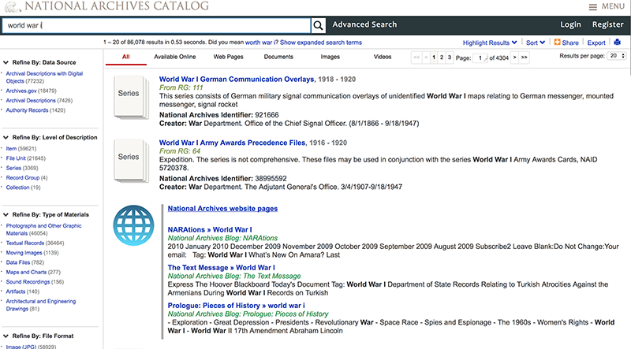Switch to the Images tab

(330, 58)
